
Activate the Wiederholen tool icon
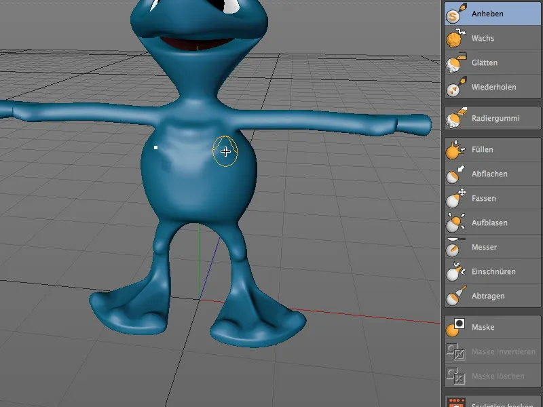click(456, 87)
